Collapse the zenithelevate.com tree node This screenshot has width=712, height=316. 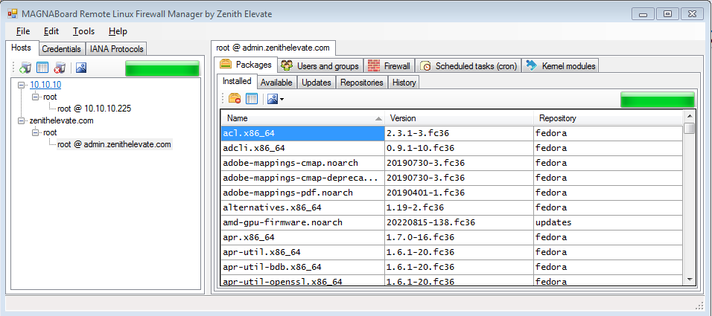[21, 121]
